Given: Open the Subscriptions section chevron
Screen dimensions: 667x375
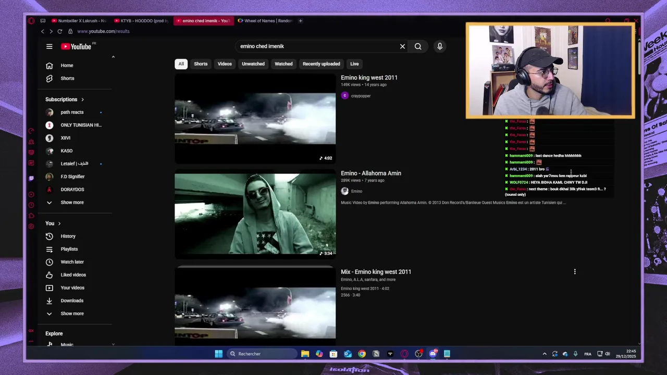Looking at the screenshot, I should (82, 99).
